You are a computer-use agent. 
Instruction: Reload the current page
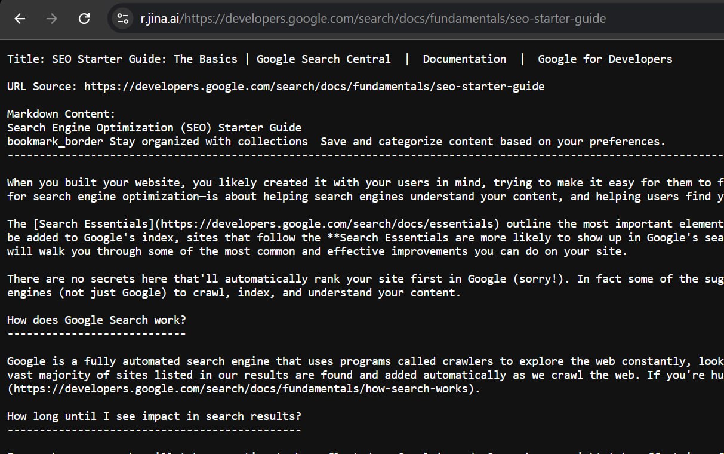click(x=84, y=19)
